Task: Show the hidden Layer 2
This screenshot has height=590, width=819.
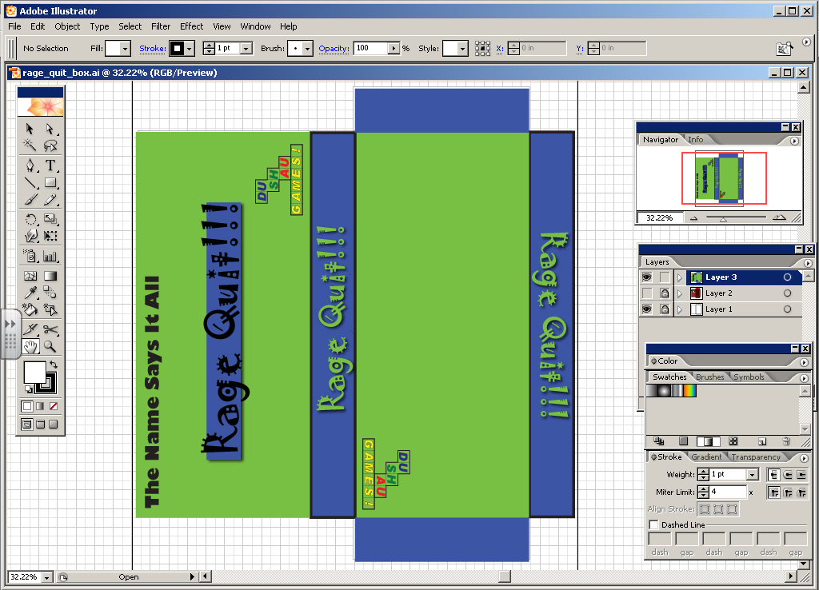Action: point(649,293)
